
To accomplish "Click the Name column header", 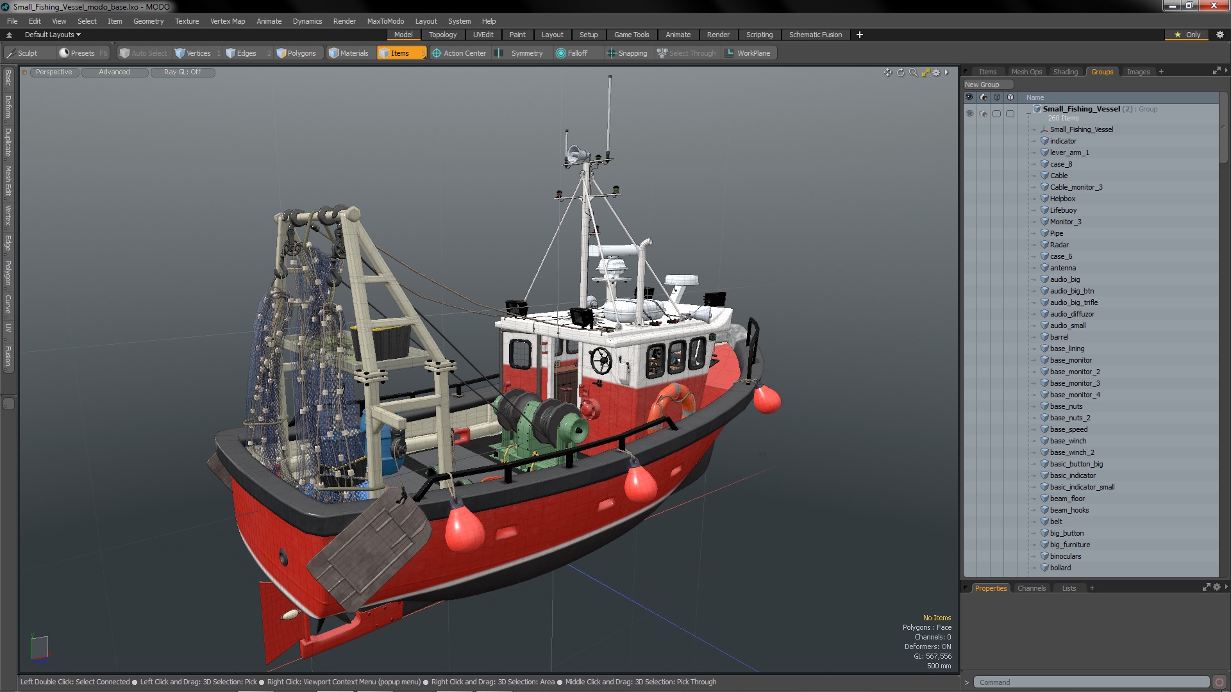I will click(1035, 97).
